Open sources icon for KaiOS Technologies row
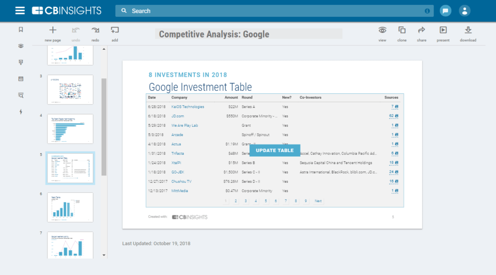The width and height of the screenshot is (496, 275). pos(396,107)
